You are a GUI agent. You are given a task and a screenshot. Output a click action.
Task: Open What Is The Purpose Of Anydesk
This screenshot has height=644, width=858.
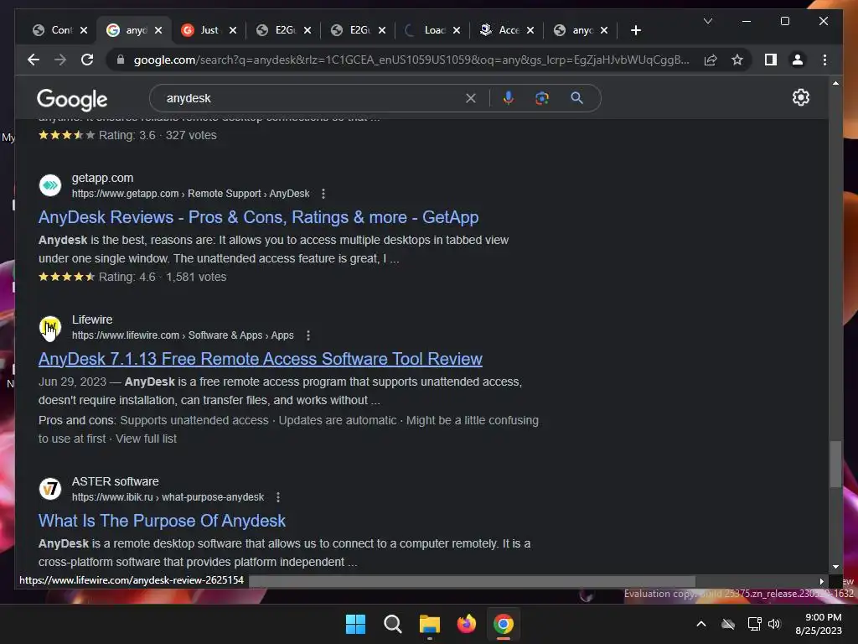tap(162, 521)
